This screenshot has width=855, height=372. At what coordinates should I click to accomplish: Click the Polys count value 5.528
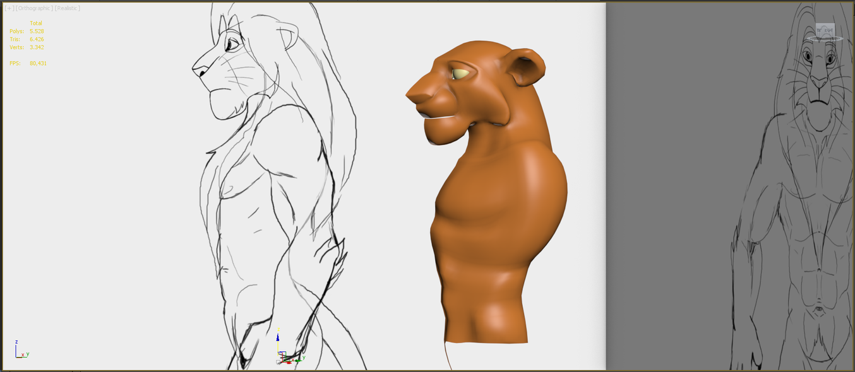tap(37, 31)
